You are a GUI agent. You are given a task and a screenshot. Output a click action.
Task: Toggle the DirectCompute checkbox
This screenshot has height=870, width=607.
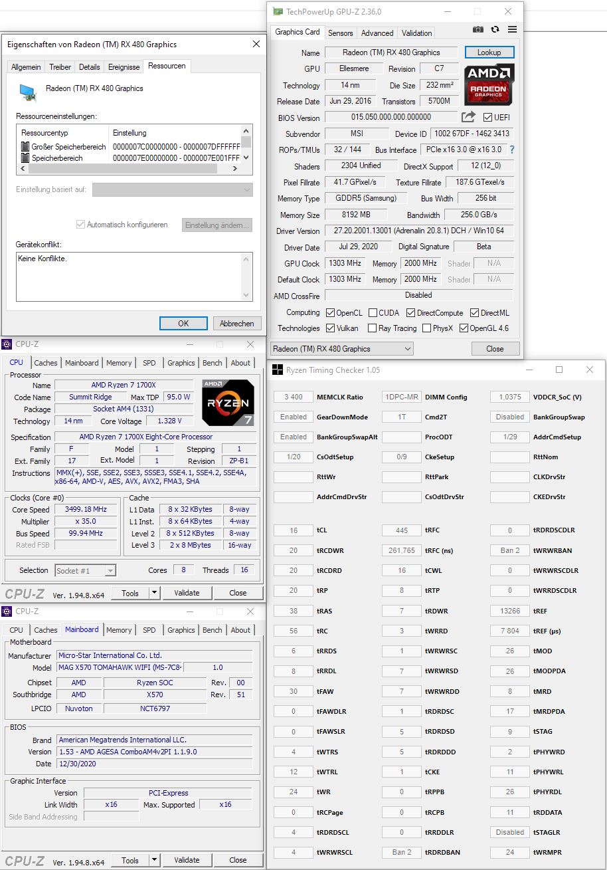click(x=410, y=312)
